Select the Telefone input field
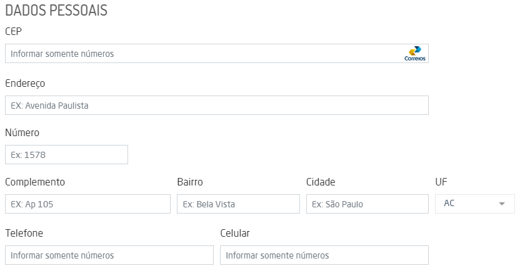Viewport: 520px width, 271px height. pos(109,255)
